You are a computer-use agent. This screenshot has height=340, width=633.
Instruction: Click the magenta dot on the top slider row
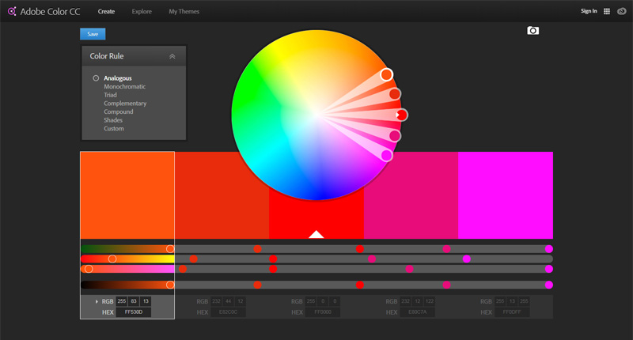pos(548,249)
